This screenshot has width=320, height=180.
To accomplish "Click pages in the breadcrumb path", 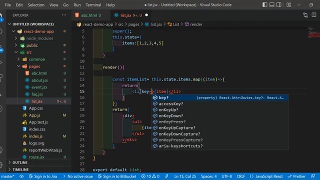I will pyautogui.click(x=133, y=24).
